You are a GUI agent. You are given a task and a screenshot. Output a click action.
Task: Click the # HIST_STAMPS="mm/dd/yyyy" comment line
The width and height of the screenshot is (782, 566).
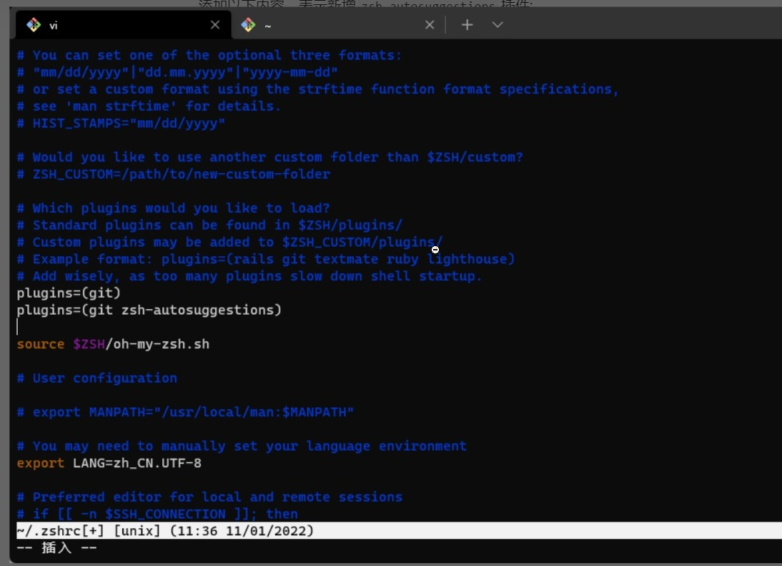pyautogui.click(x=122, y=123)
